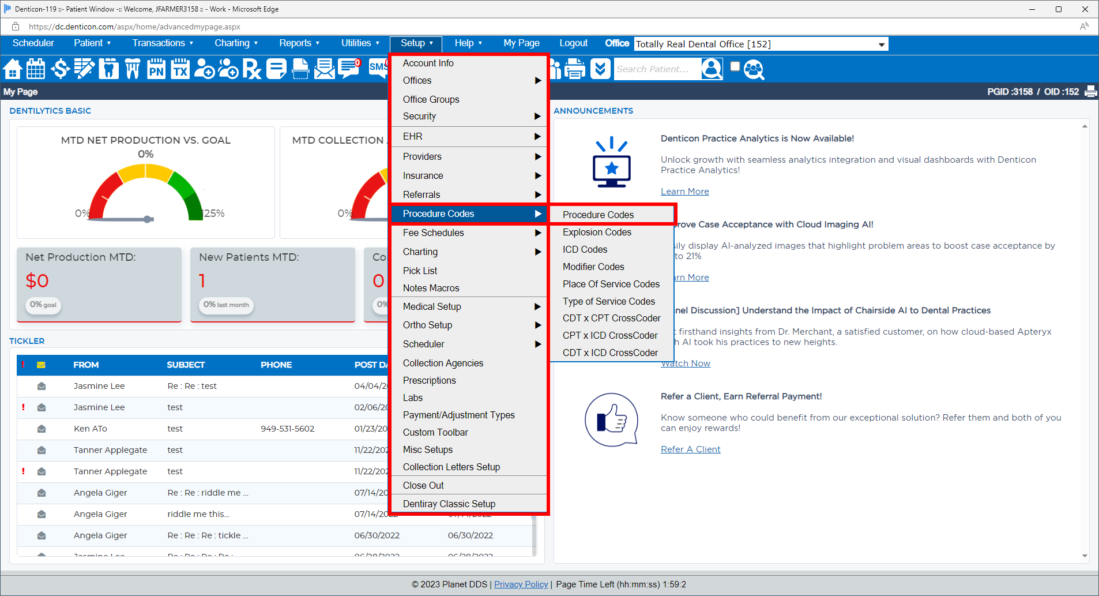
Task: Expand the Patient menu
Action: pyautogui.click(x=92, y=43)
